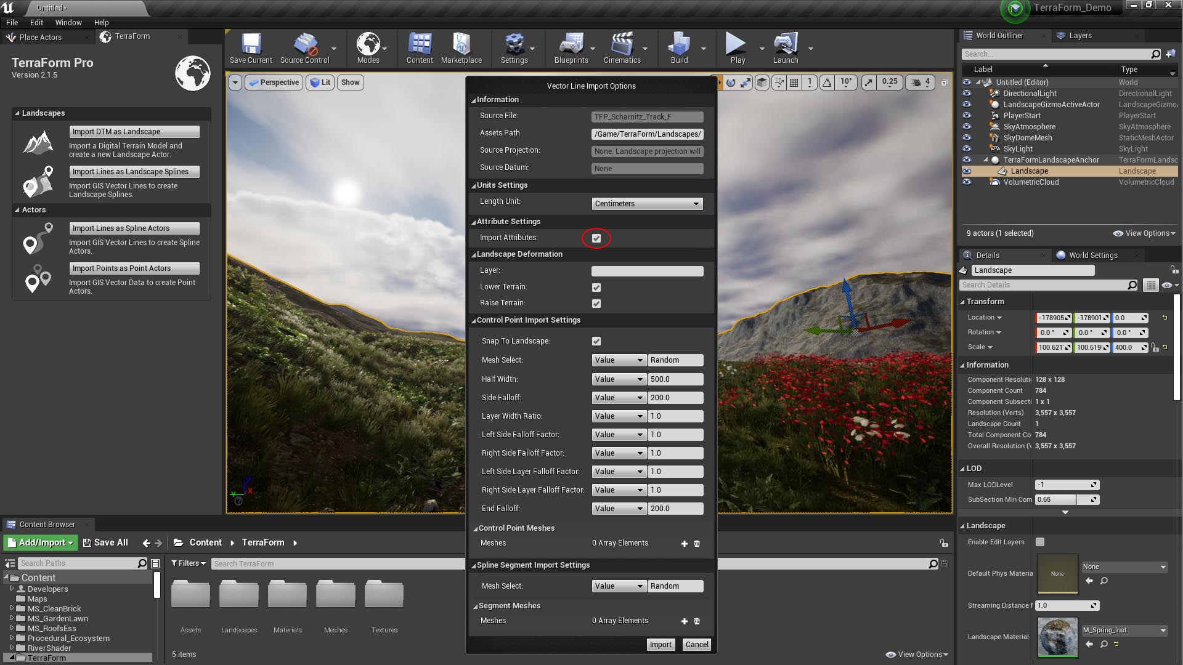
Task: Adjust Streaming Distance value slider
Action: 1067,606
